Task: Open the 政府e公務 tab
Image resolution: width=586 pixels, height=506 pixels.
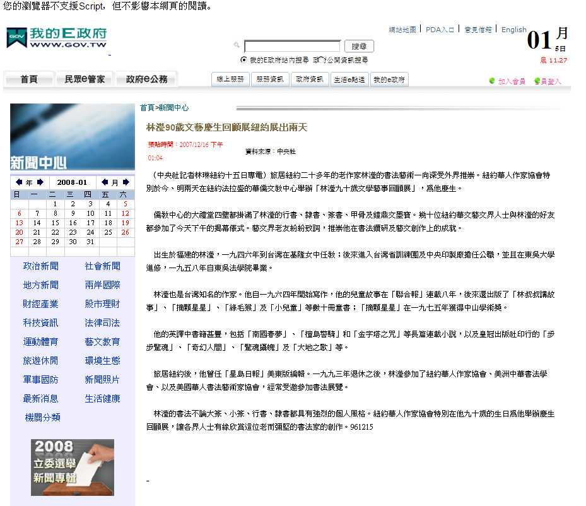Action: [146, 79]
